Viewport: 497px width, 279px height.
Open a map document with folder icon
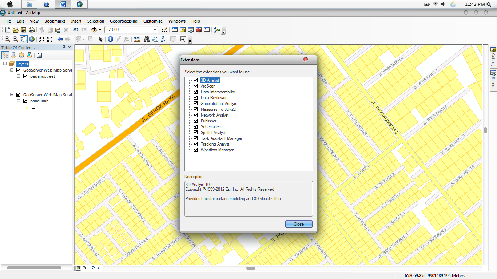16,30
